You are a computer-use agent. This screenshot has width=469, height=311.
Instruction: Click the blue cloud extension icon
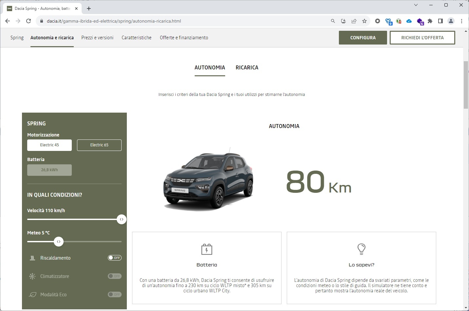pos(409,21)
